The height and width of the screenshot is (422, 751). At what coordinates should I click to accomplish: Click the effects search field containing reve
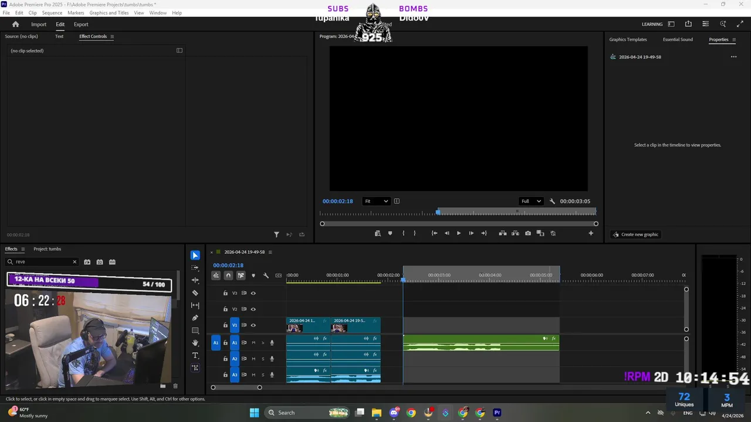[x=42, y=262]
